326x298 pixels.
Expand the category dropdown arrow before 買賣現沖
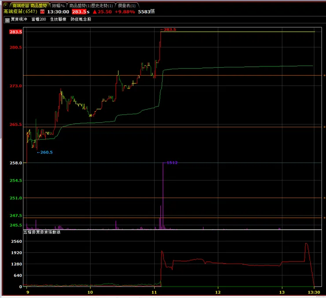coord(7,20)
